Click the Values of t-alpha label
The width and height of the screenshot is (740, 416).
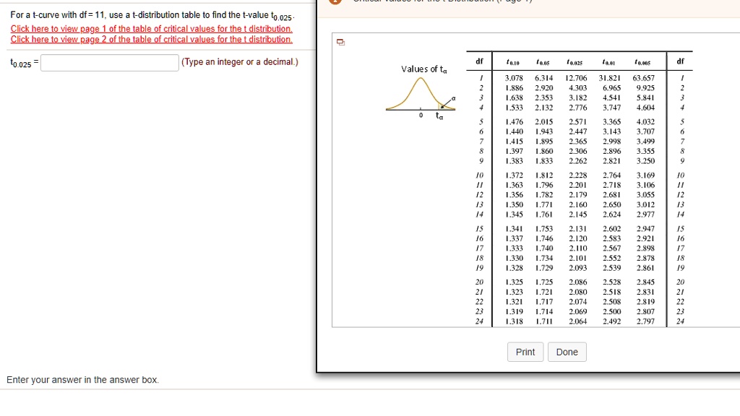[x=423, y=69]
